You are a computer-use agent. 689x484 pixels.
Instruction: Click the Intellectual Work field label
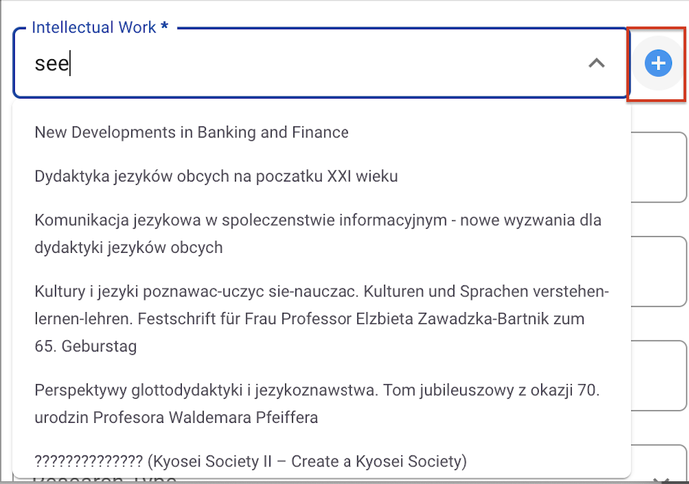click(x=94, y=27)
